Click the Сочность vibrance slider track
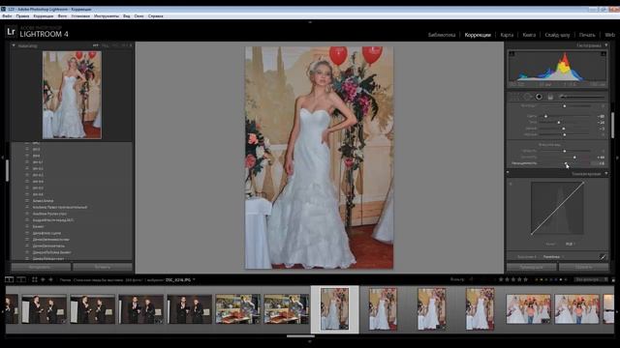Image resolution: width=620 pixels, height=348 pixels. pos(566,157)
